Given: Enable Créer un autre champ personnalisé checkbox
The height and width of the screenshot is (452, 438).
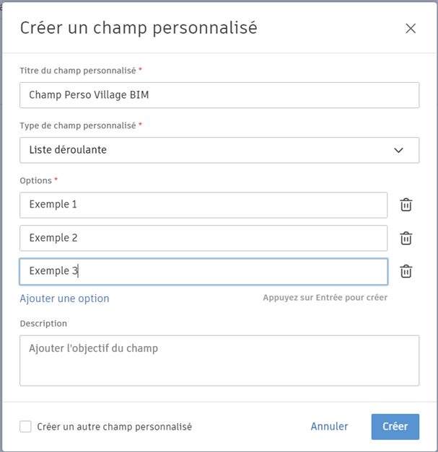Looking at the screenshot, I should pos(26,427).
